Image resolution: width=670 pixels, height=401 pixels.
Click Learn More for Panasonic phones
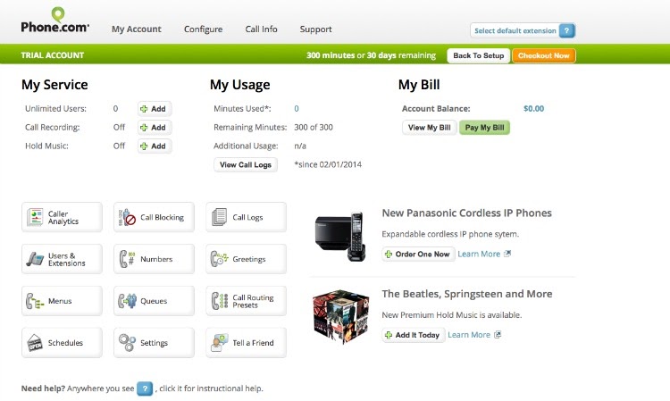coord(483,255)
